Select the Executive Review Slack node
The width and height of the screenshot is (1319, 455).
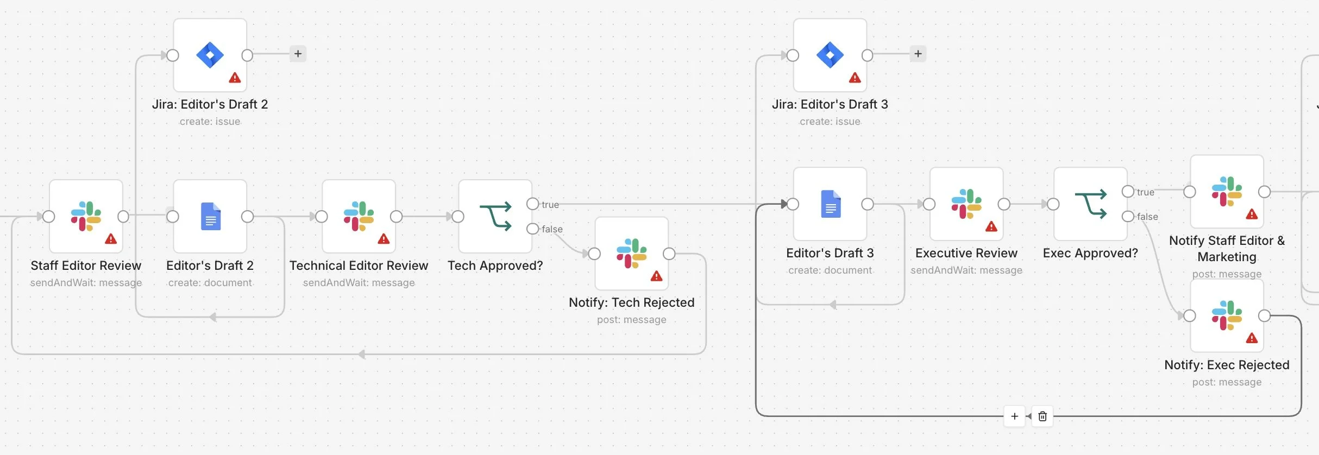click(x=966, y=204)
